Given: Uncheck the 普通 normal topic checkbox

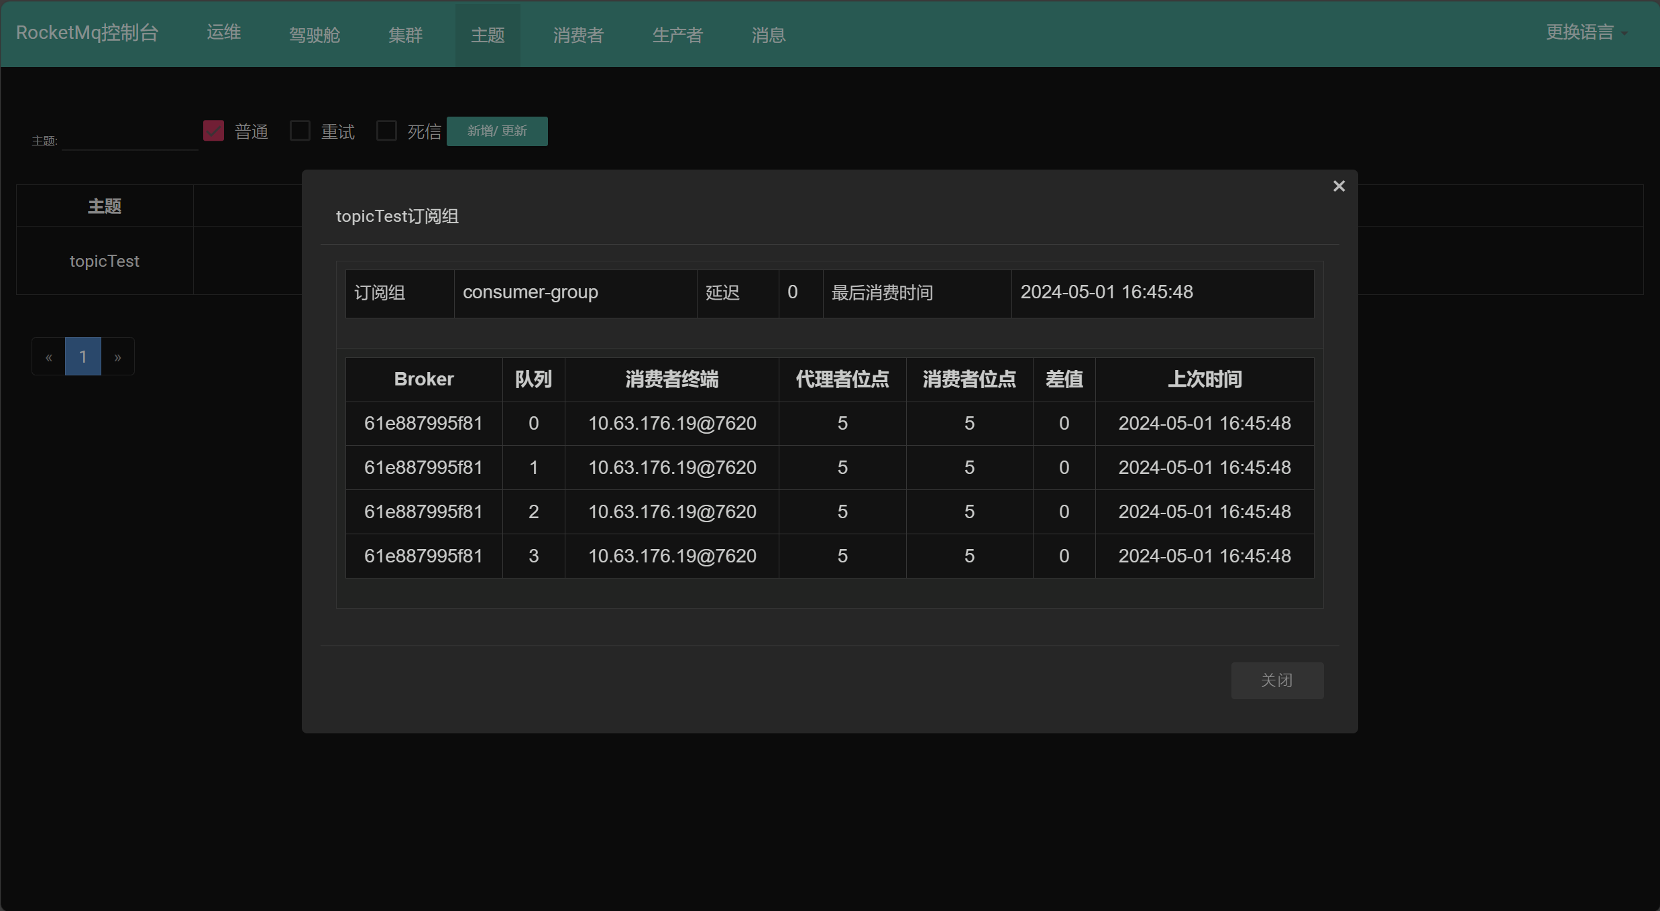Looking at the screenshot, I should 213,130.
